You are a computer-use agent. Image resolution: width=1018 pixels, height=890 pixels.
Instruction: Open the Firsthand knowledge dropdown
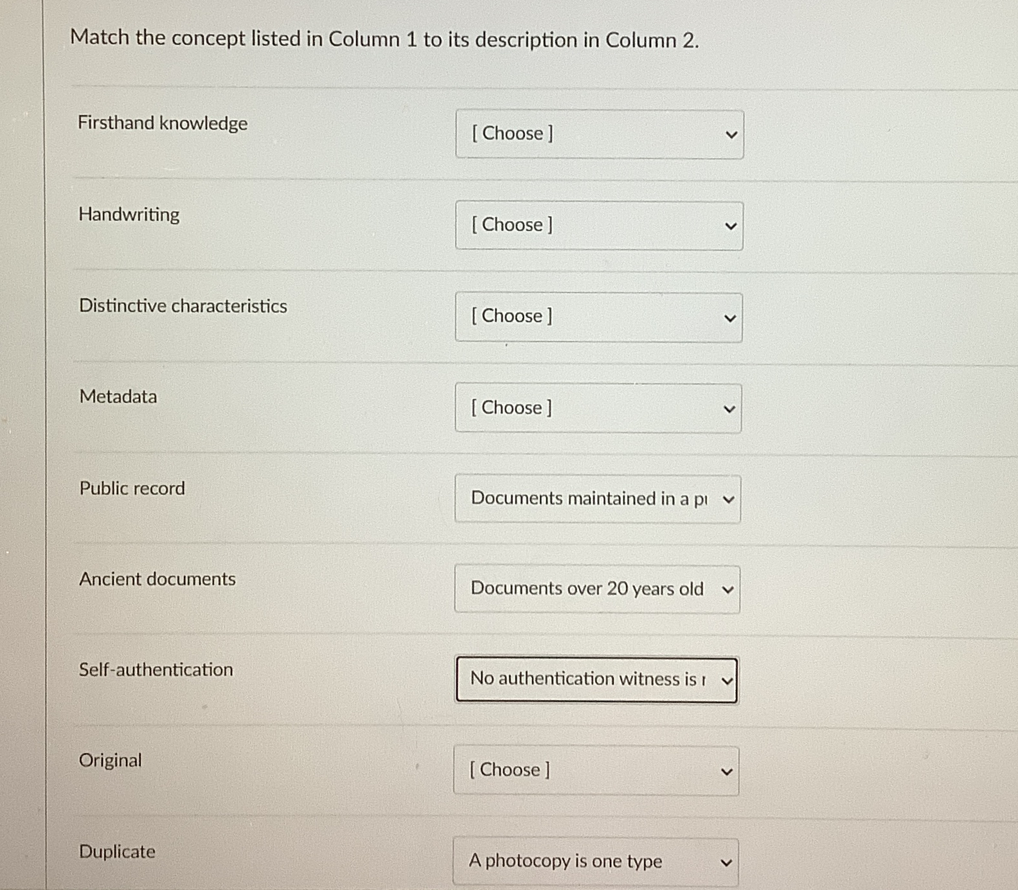(598, 134)
